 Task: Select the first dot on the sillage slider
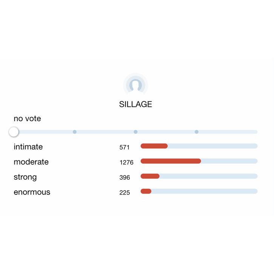[75, 132]
